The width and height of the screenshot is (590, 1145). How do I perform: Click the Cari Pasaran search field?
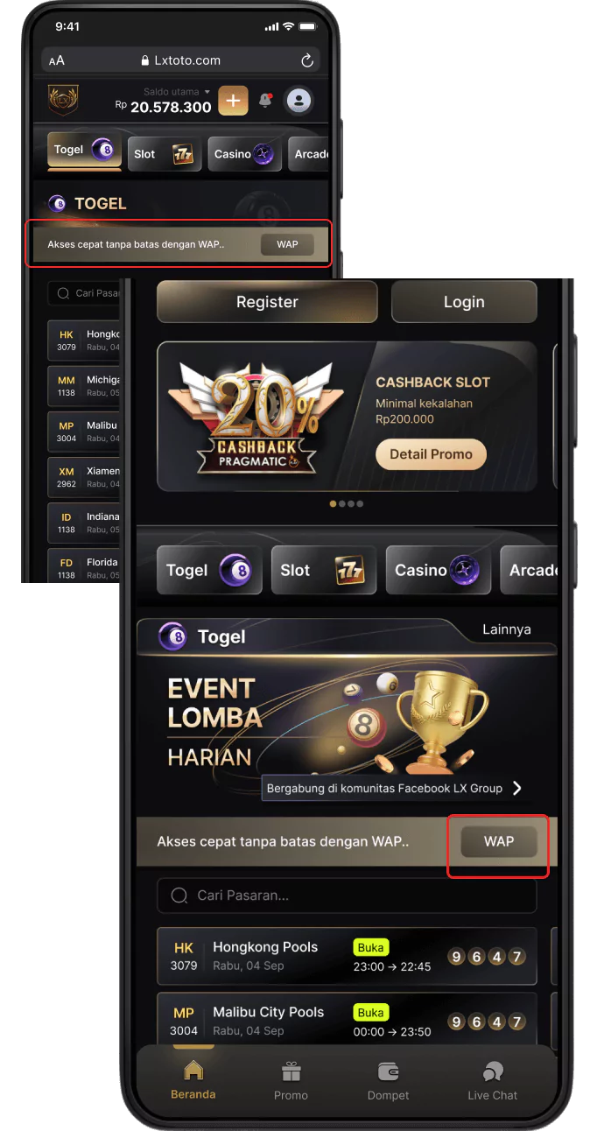tap(347, 896)
